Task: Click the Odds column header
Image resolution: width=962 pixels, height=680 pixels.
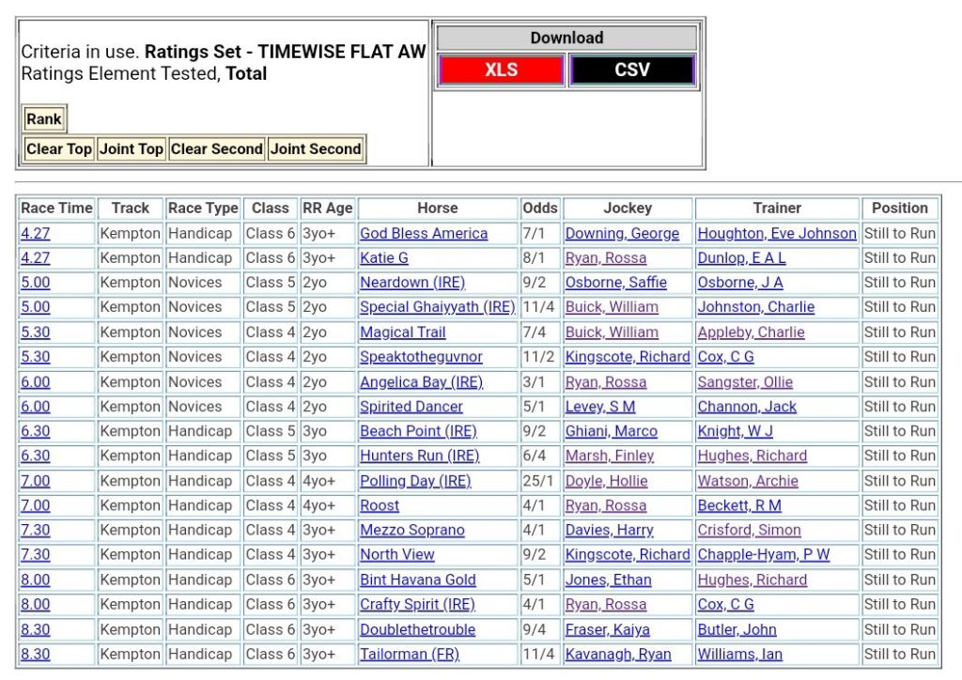Action: pyautogui.click(x=539, y=208)
